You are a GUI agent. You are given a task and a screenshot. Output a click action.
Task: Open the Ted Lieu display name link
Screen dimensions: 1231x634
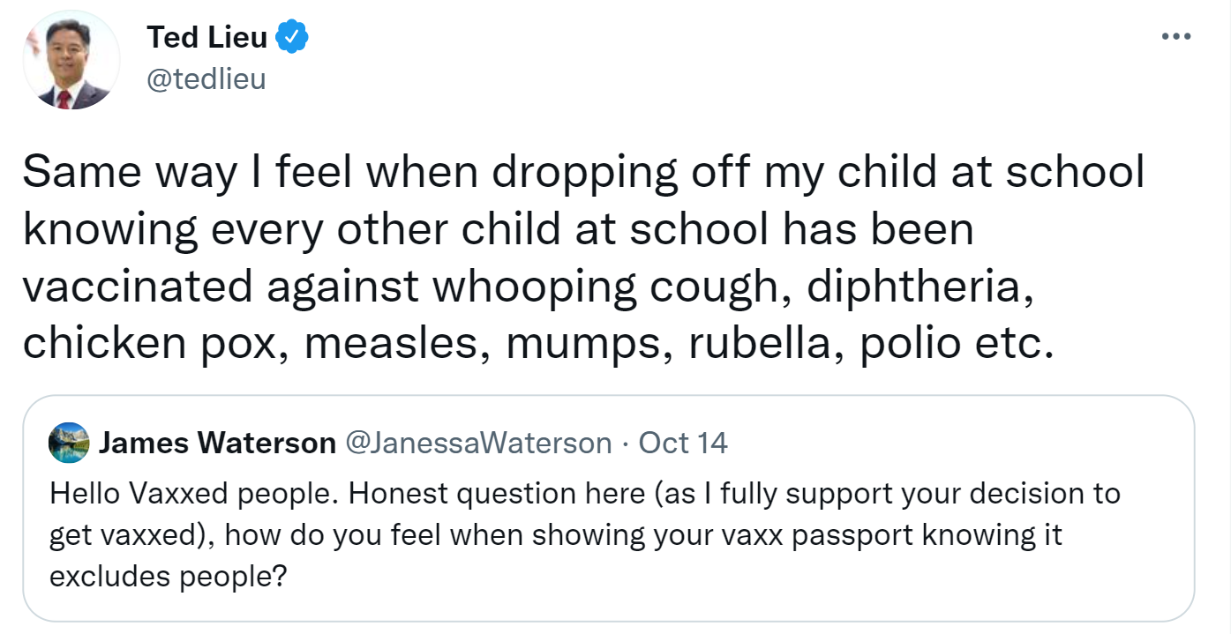[x=207, y=37]
